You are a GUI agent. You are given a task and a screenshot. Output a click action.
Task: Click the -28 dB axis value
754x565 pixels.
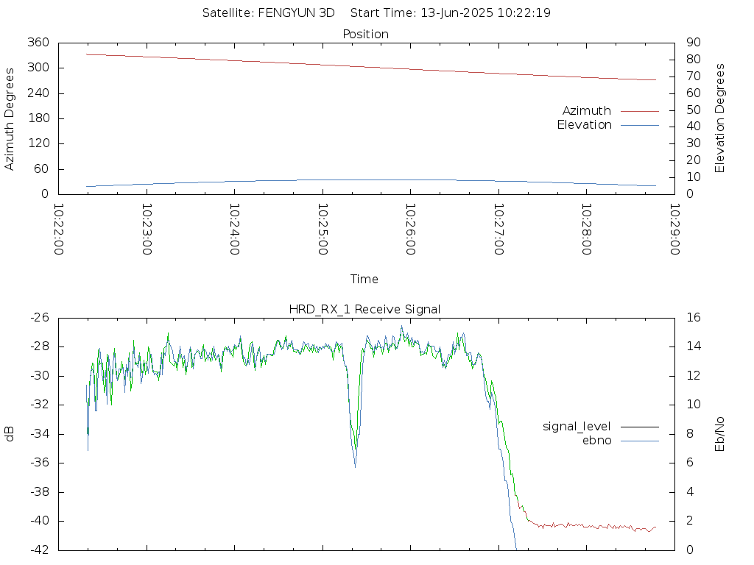pos(40,347)
